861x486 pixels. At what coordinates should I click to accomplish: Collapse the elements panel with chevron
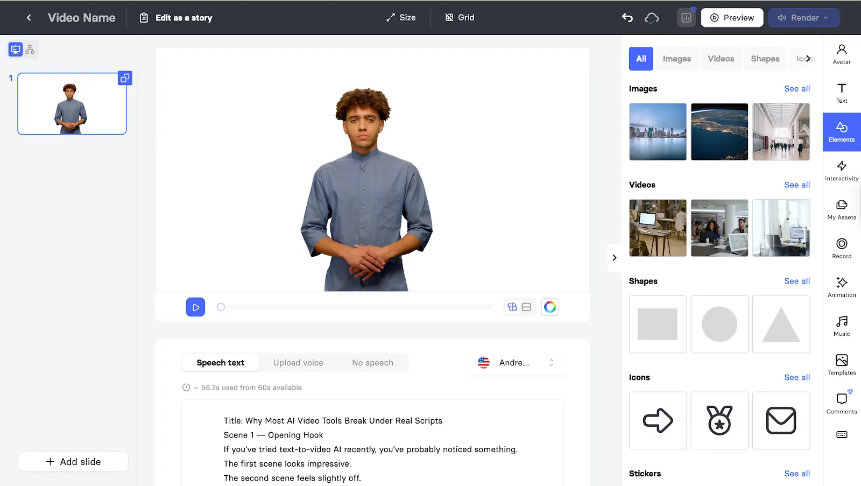click(615, 258)
